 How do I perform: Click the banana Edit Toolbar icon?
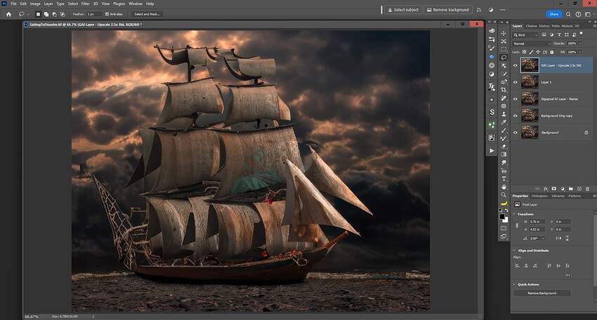pyautogui.click(x=504, y=204)
